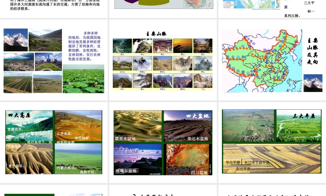Select the 东北平原 label
The image size is (326, 196).
pyautogui.click(x=243, y=169)
